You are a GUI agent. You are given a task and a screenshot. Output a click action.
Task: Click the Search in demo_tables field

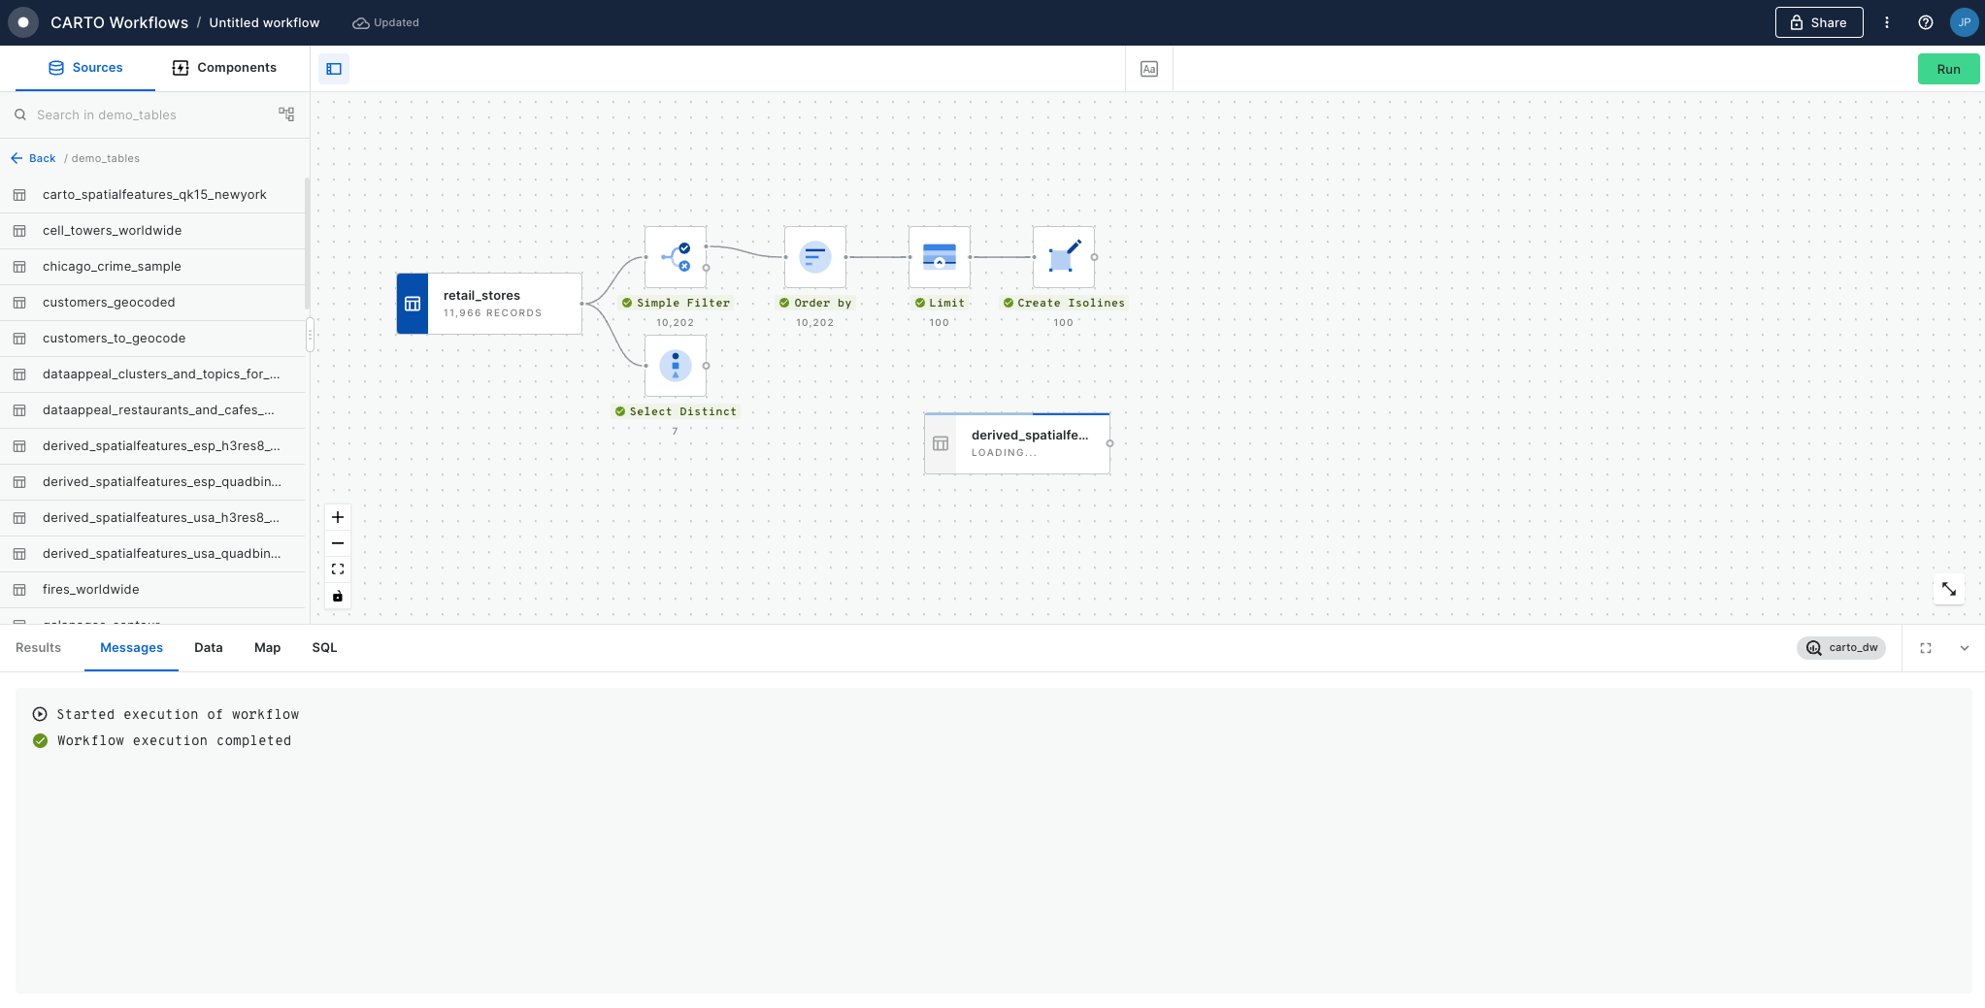[x=146, y=114]
